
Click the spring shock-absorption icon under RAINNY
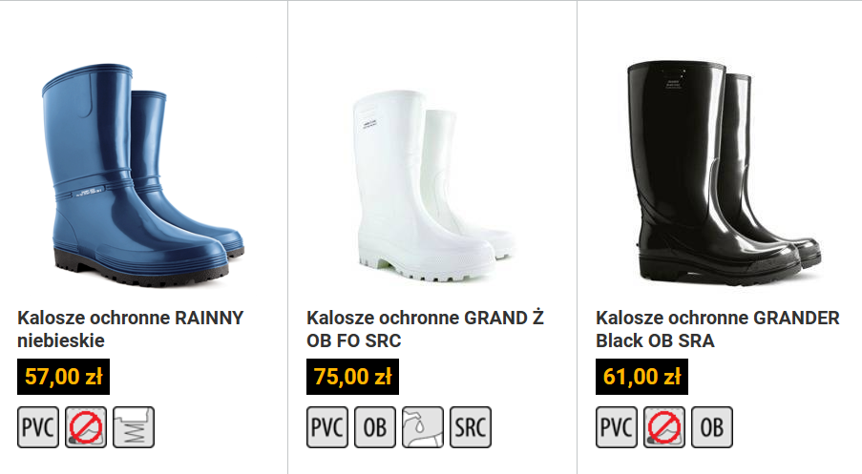click(x=134, y=427)
